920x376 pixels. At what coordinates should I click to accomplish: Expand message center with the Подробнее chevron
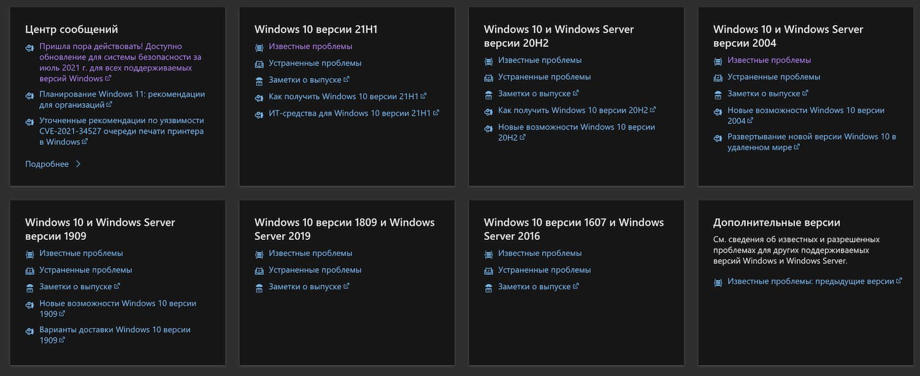tap(78, 164)
